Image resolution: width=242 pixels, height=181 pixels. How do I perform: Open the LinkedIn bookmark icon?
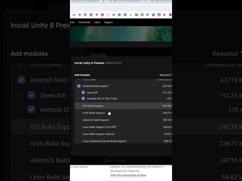[125, 15]
